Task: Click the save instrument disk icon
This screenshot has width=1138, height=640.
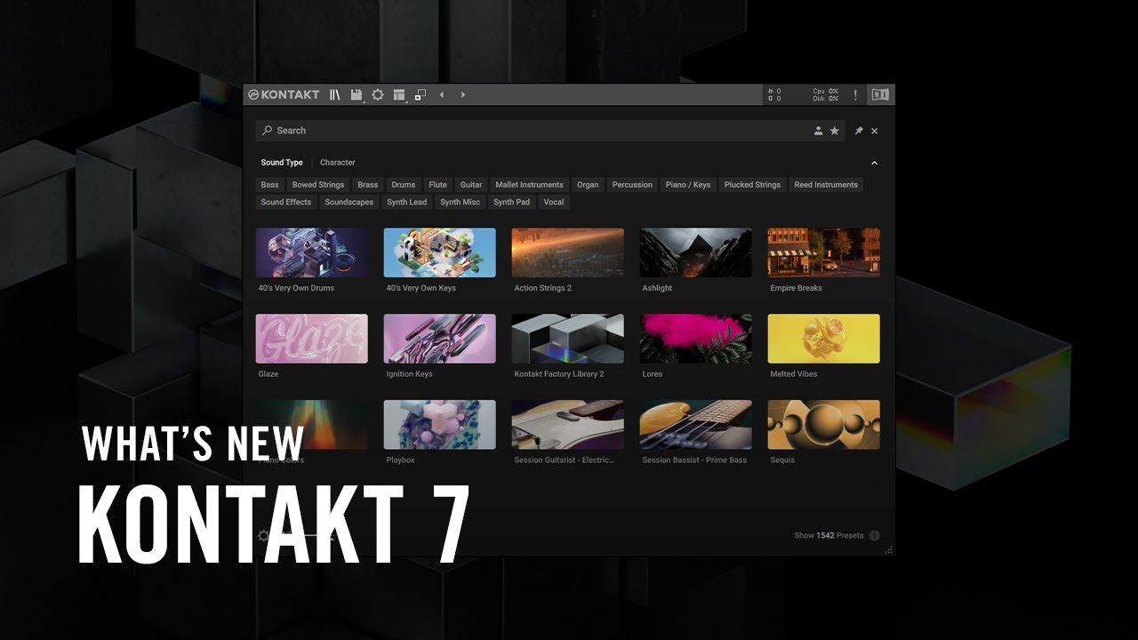Action: click(x=356, y=93)
